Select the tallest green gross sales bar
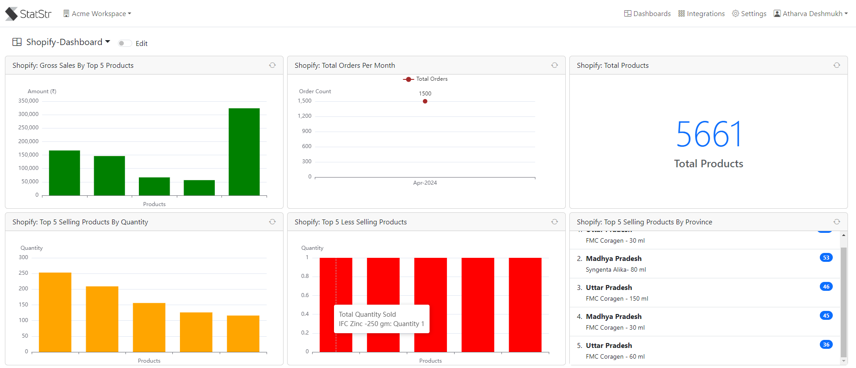Image resolution: width=856 pixels, height=368 pixels. [x=244, y=152]
